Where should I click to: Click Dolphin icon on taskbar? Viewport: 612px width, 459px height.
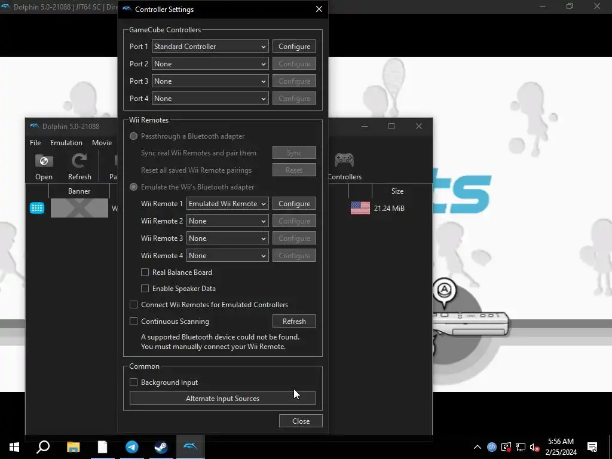191,447
